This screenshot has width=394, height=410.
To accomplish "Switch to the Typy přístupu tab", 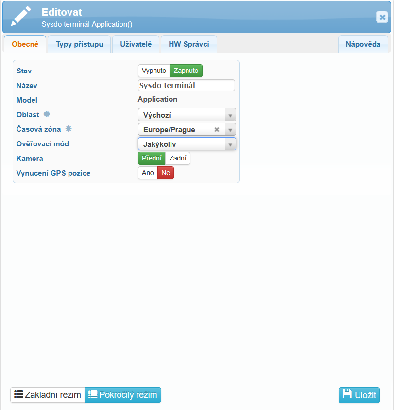I will click(x=80, y=44).
